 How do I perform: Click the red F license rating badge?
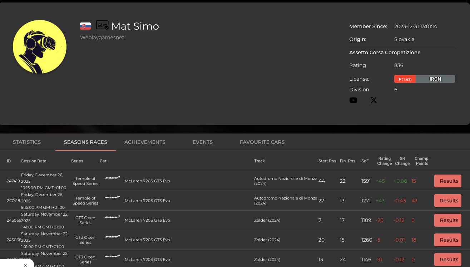click(x=405, y=79)
